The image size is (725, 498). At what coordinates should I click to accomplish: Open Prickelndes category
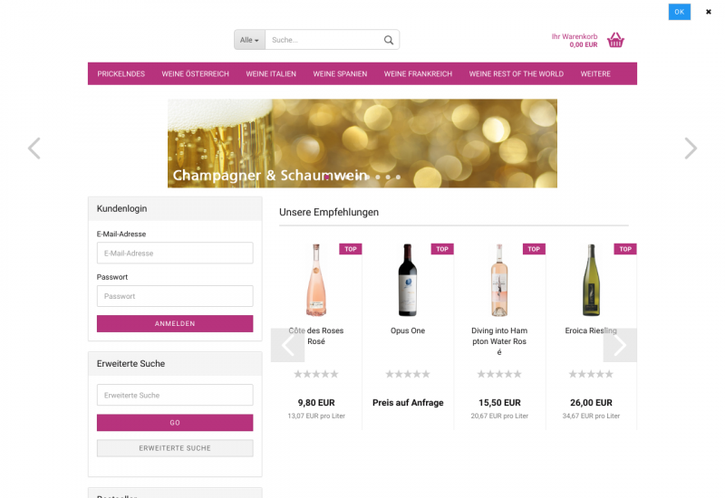point(121,74)
